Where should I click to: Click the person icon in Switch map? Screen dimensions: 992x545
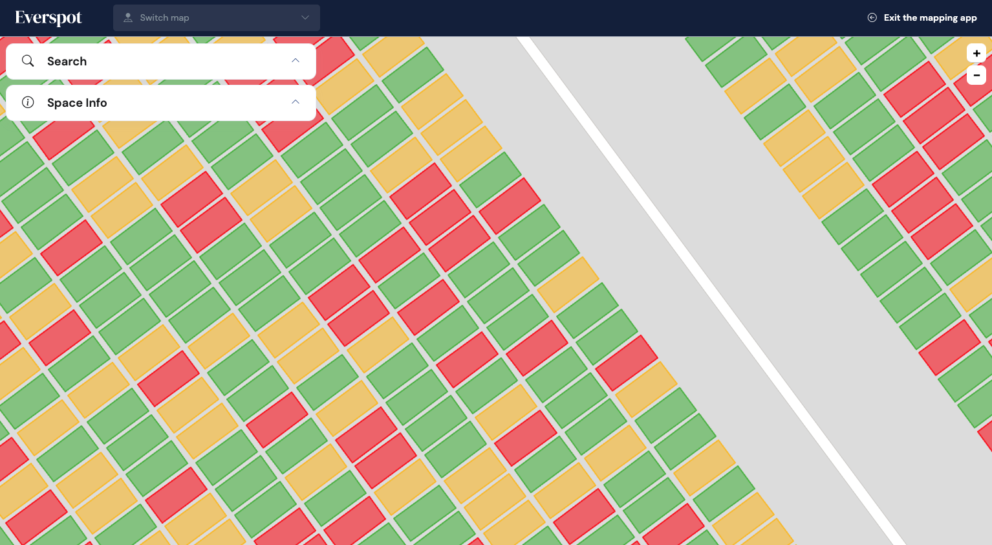(128, 18)
